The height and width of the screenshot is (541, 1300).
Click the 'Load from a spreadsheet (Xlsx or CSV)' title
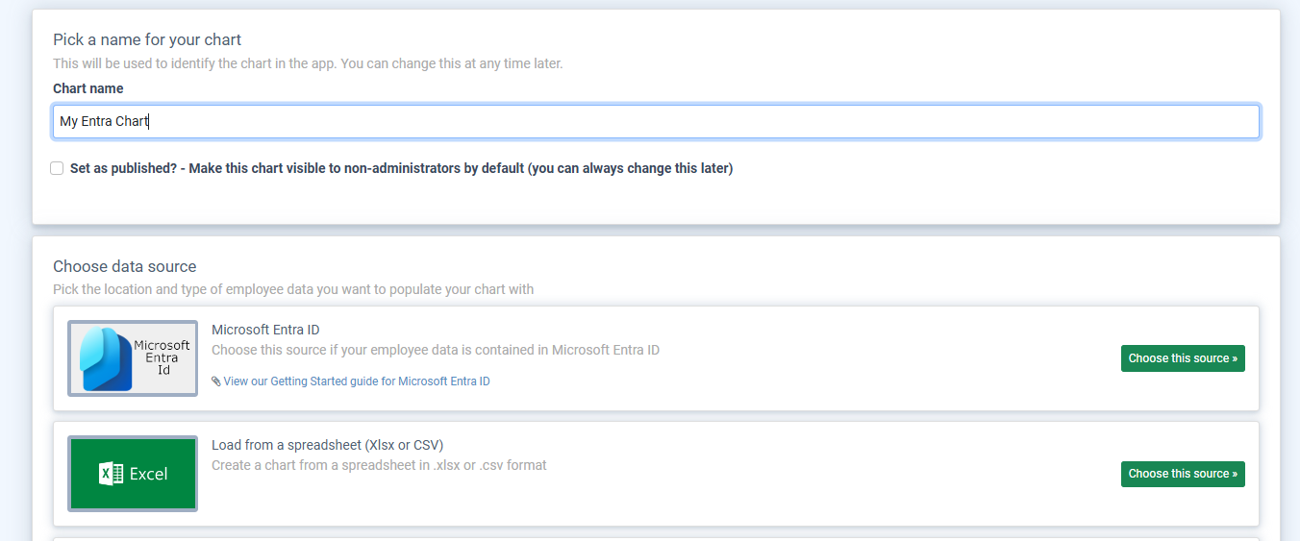327,445
